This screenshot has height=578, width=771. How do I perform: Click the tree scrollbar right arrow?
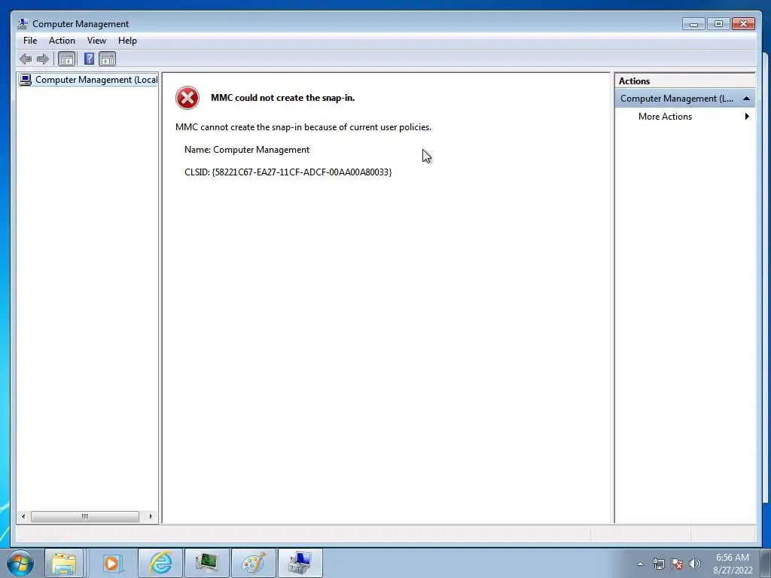[151, 516]
